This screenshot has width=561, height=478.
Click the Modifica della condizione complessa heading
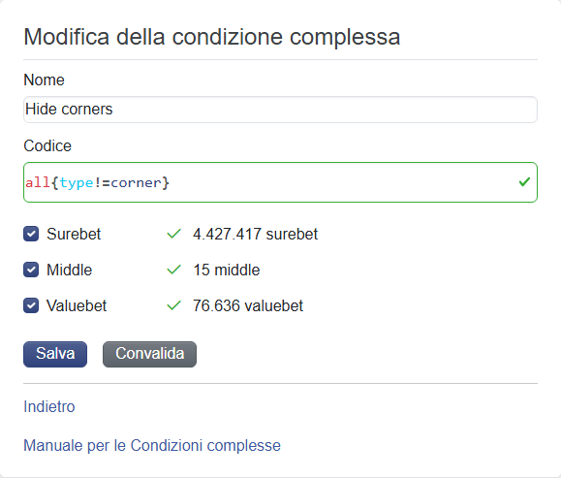(x=212, y=37)
